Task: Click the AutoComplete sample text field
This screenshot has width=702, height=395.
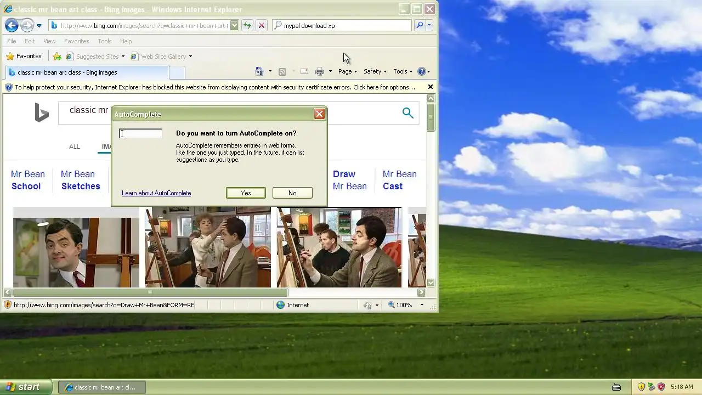Action: click(x=141, y=133)
